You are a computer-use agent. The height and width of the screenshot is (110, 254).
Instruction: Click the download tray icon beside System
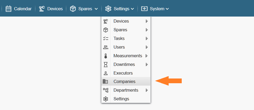coord(144,9)
